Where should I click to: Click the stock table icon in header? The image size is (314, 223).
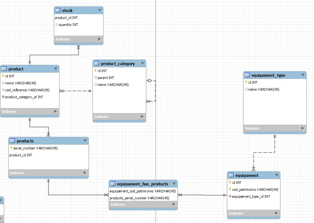pos(58,10)
